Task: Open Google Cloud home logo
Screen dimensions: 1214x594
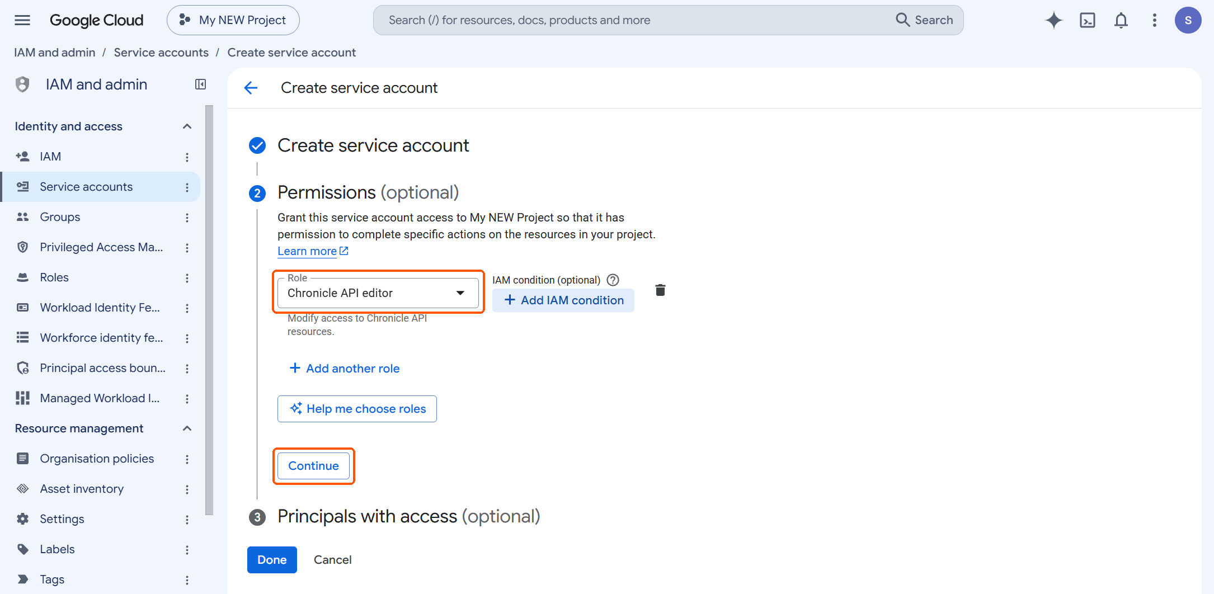Action: 97,20
